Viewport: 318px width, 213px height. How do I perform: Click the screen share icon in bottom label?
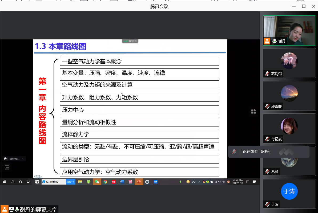(11, 209)
